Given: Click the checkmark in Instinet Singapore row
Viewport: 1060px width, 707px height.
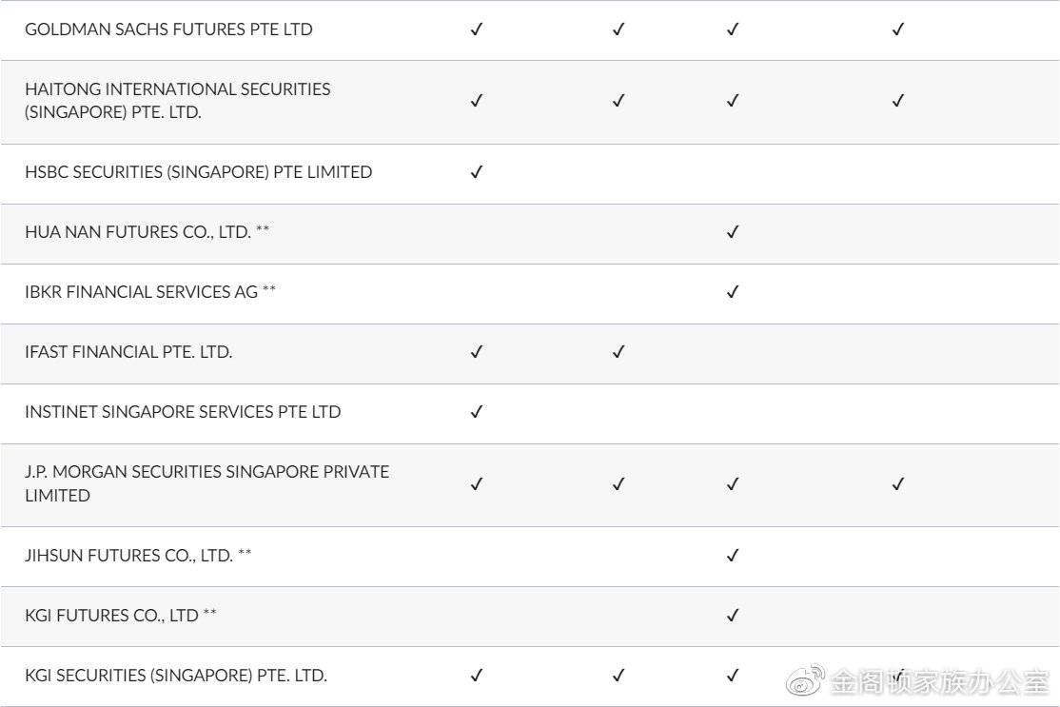Looking at the screenshot, I should click(x=477, y=412).
